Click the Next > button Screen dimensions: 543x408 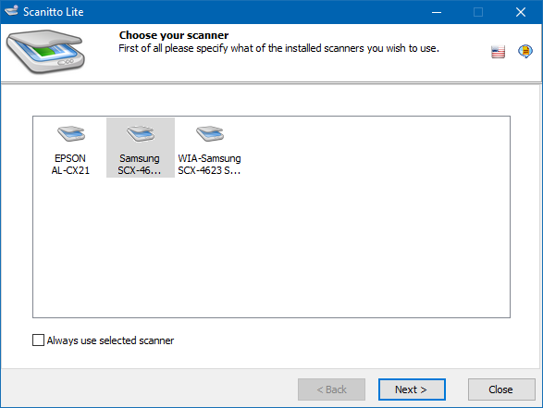click(x=412, y=389)
